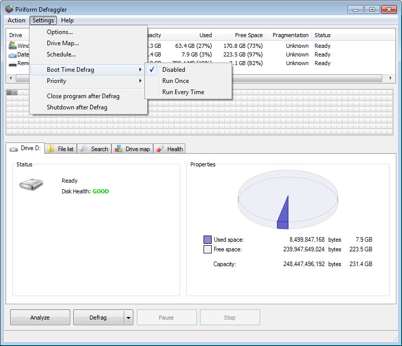402x346 pixels.
Task: Toggle Close program after Defrag
Action: click(x=89, y=96)
